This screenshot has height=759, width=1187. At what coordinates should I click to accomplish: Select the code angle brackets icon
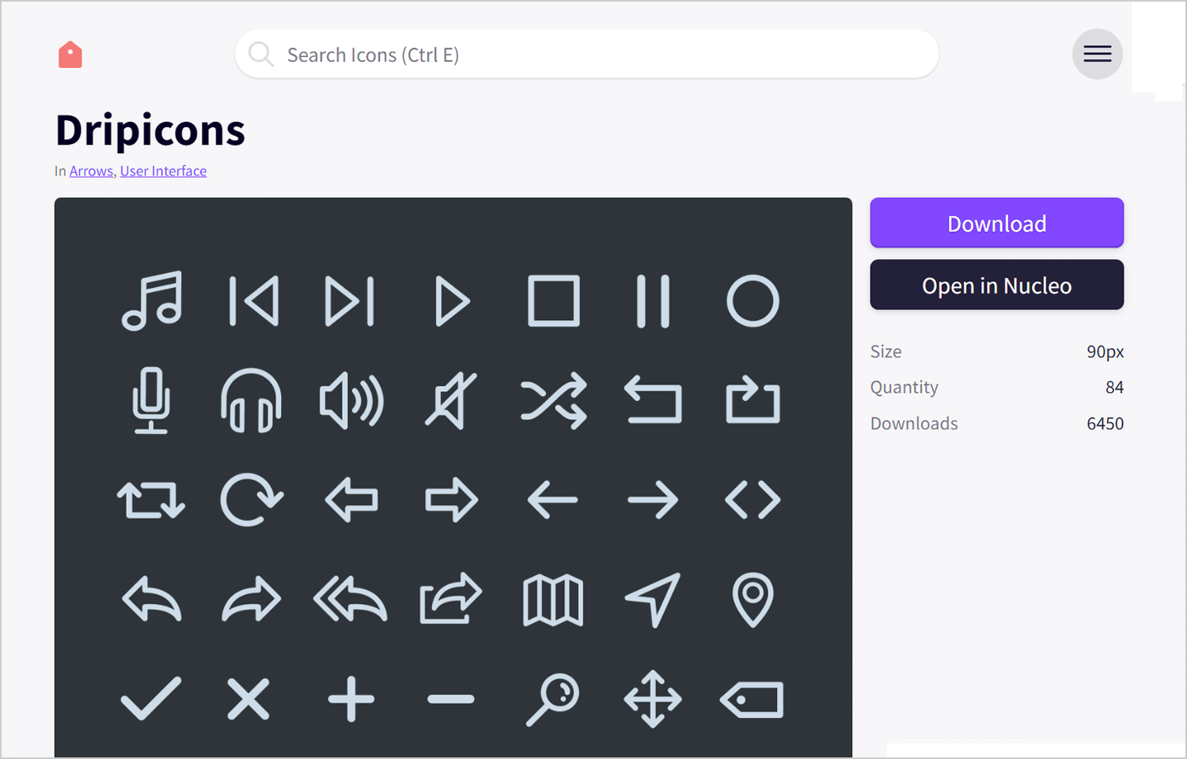pyautogui.click(x=753, y=500)
